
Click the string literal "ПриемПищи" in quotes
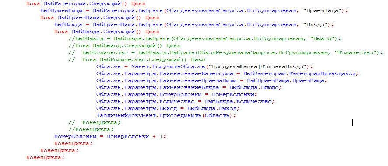click(322, 11)
